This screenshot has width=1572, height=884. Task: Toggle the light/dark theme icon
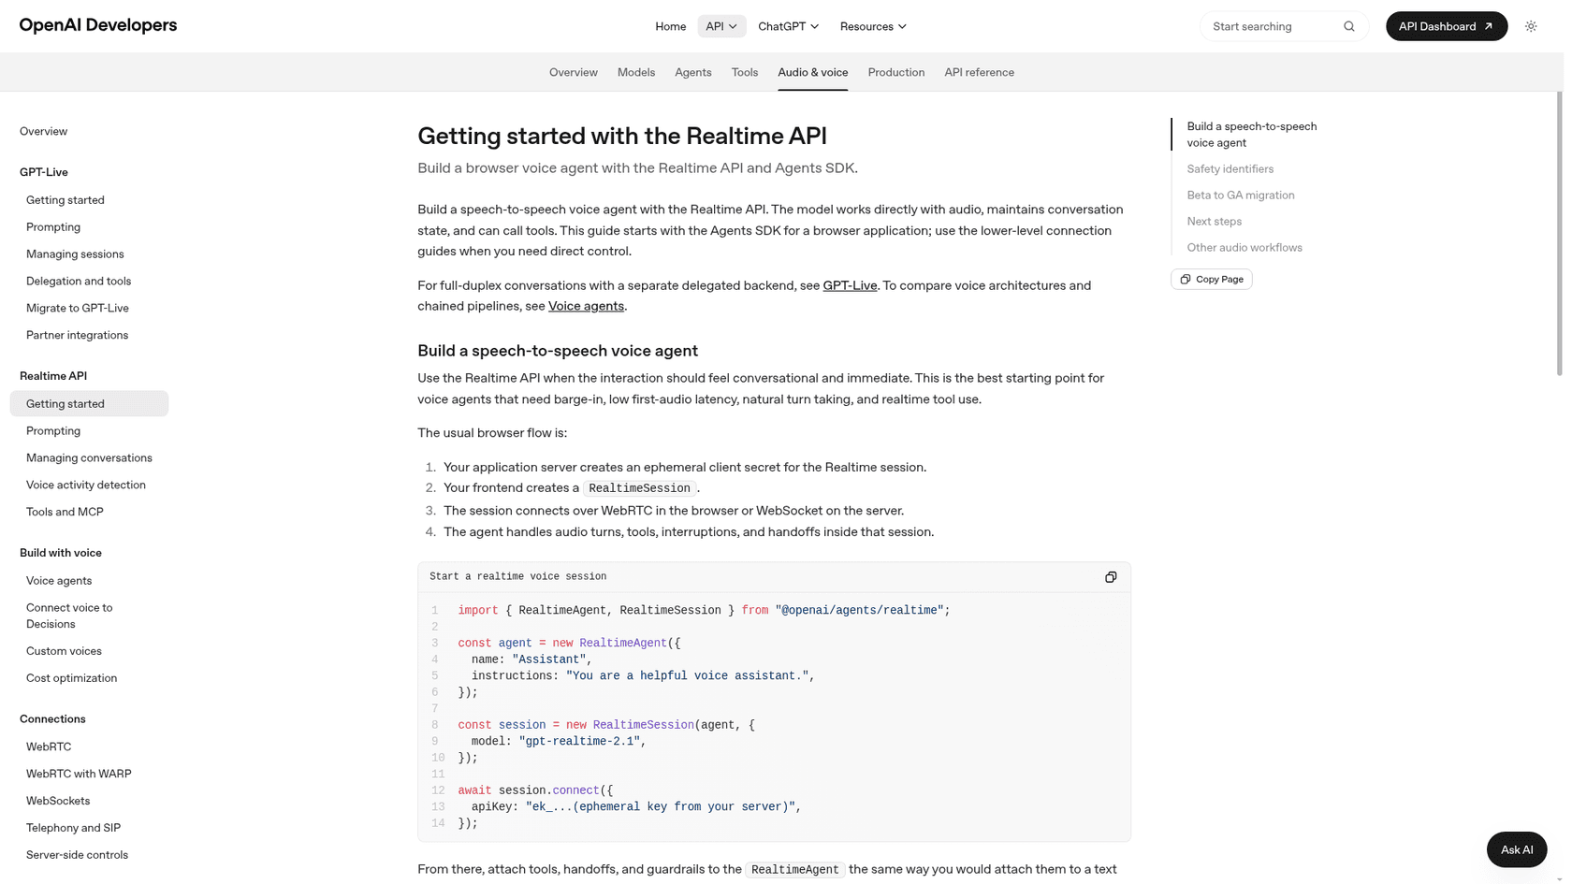[1531, 26]
